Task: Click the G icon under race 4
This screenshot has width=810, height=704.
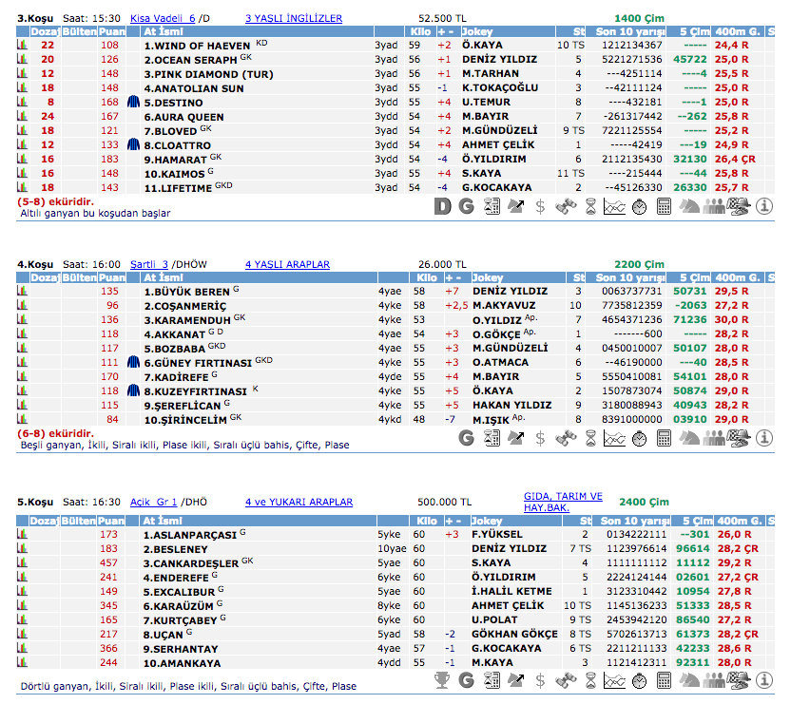Action: pyautogui.click(x=466, y=438)
